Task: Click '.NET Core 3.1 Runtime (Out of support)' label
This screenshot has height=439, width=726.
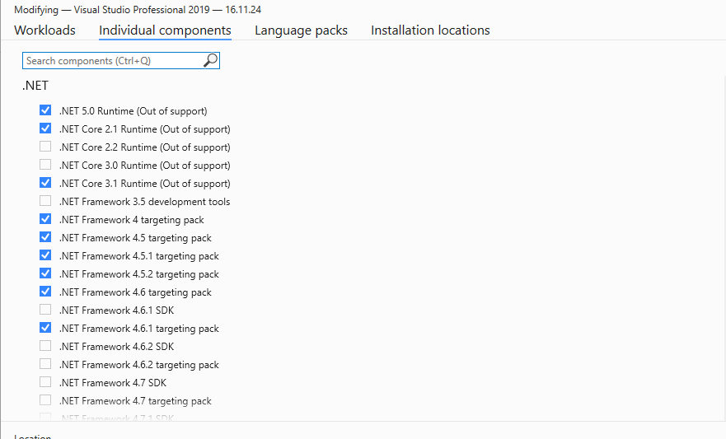Action: (145, 184)
